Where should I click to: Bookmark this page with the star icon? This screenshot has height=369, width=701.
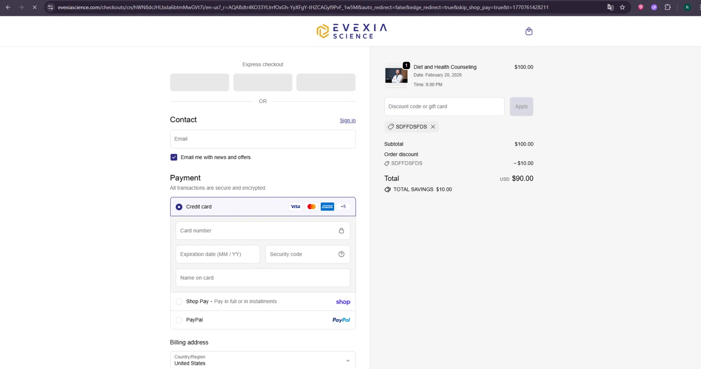pos(622,7)
